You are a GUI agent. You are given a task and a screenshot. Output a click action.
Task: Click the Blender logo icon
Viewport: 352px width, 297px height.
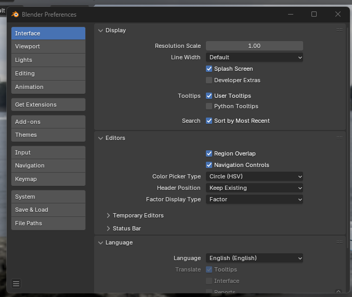15,15
